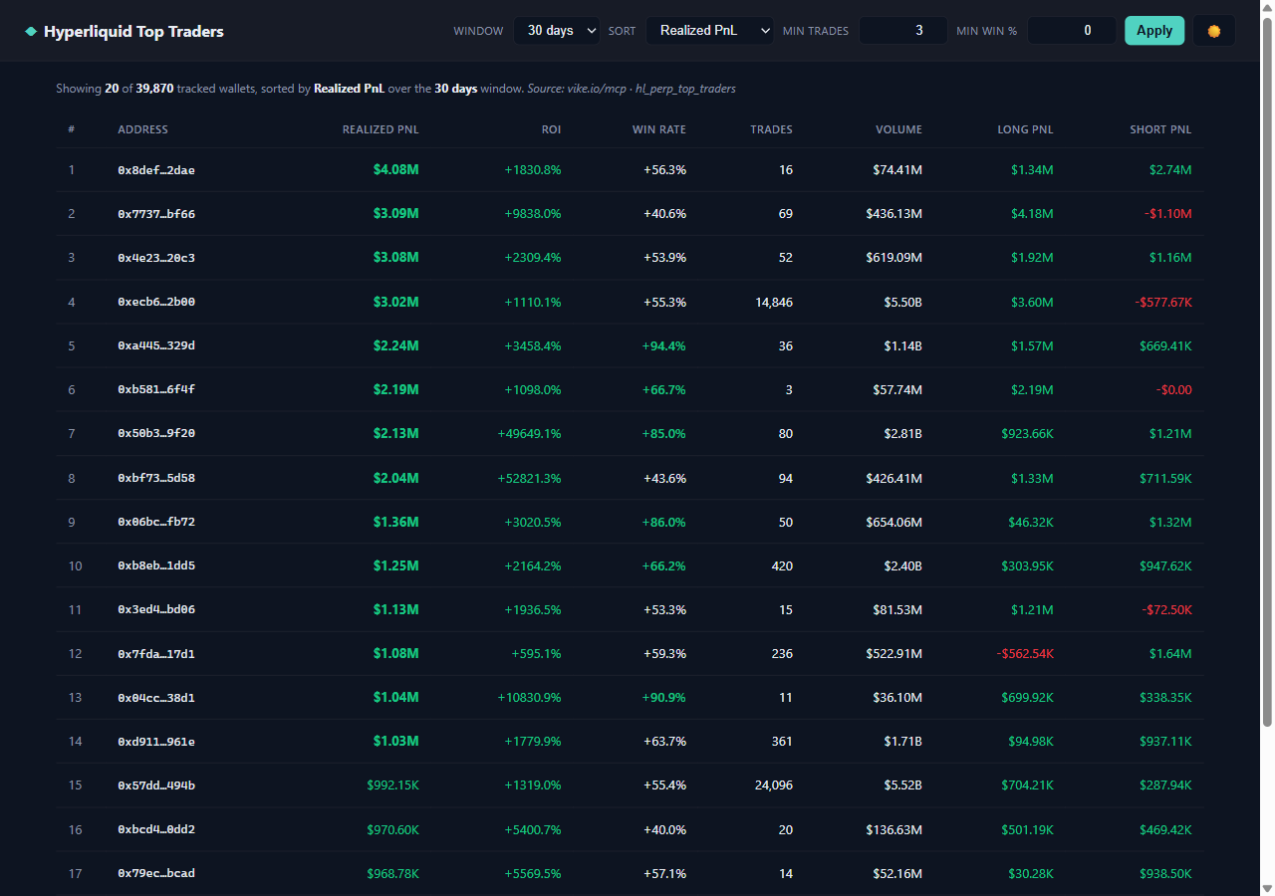Click the -$562.54K long PnL value
The height and width of the screenshot is (896, 1275).
click(1025, 653)
